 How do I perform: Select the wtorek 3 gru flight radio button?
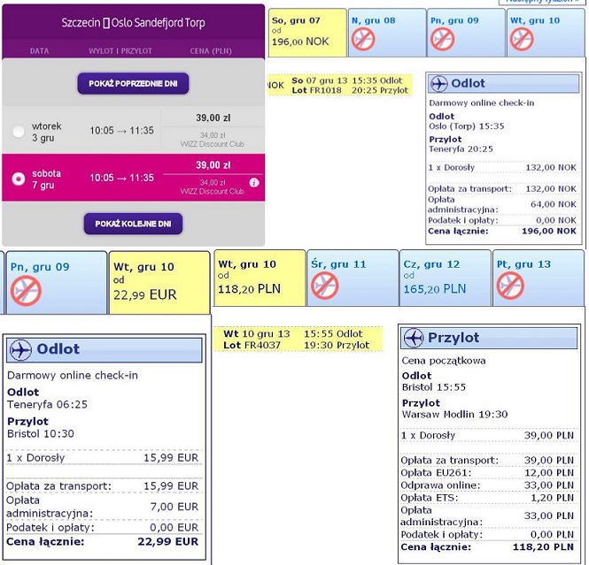[x=19, y=132]
